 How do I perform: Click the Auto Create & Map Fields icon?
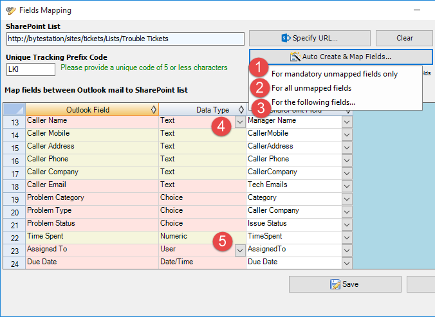[295, 57]
